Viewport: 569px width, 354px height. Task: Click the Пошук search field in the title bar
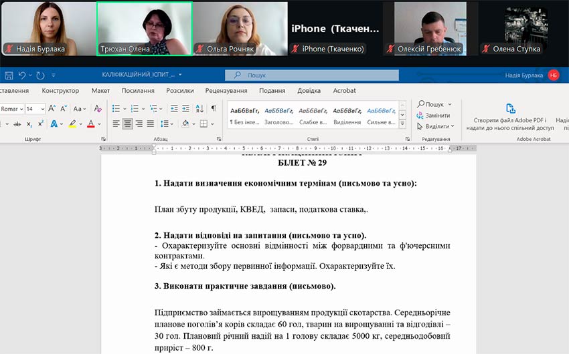pos(312,75)
